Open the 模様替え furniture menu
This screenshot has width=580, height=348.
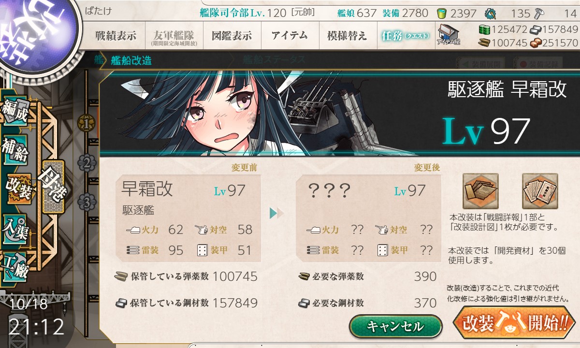click(x=348, y=36)
